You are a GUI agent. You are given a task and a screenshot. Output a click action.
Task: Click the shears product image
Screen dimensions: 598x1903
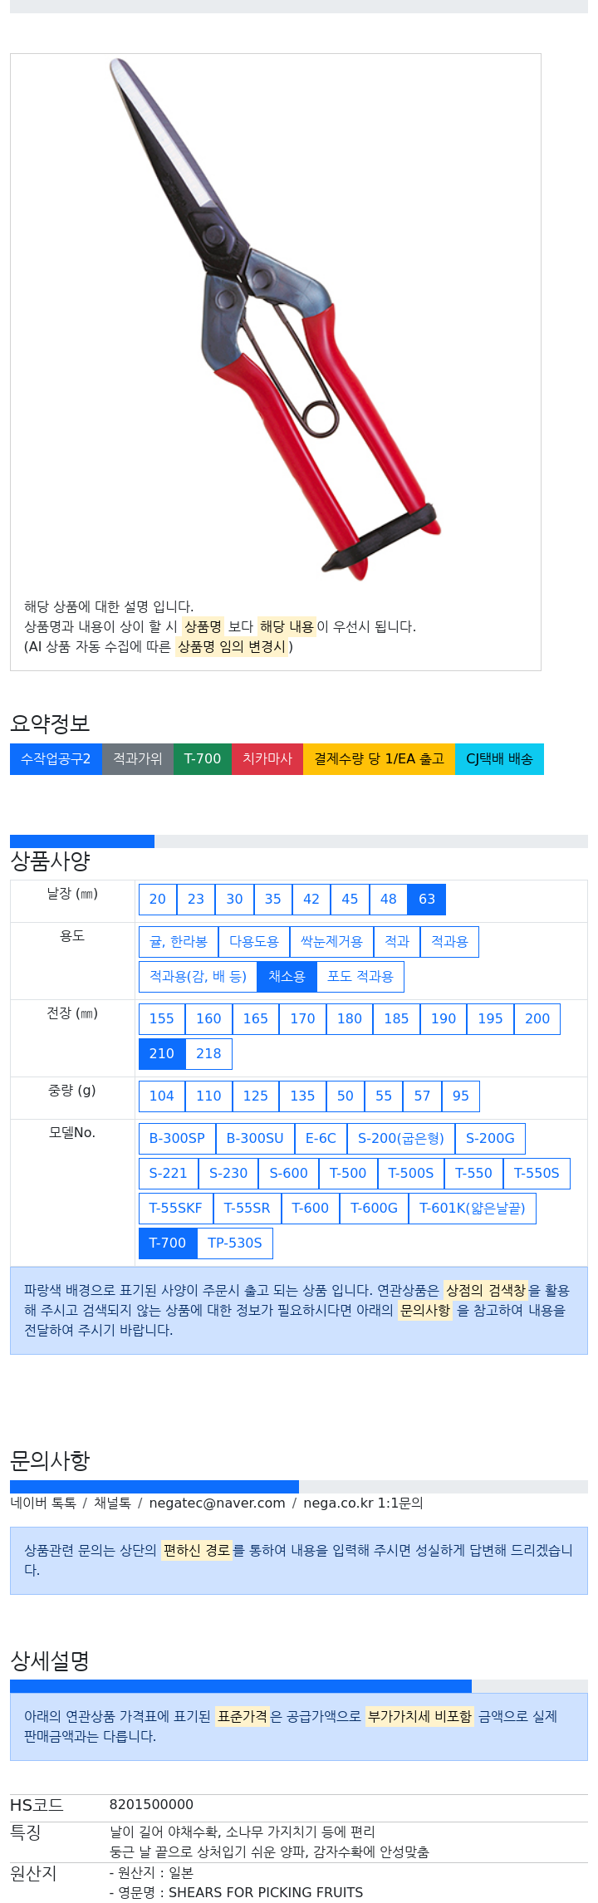point(275,320)
